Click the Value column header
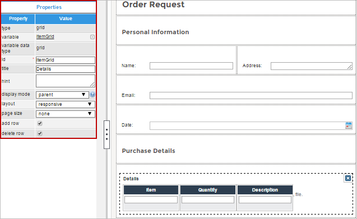Viewport: 357px width, 219px height. tap(66, 18)
